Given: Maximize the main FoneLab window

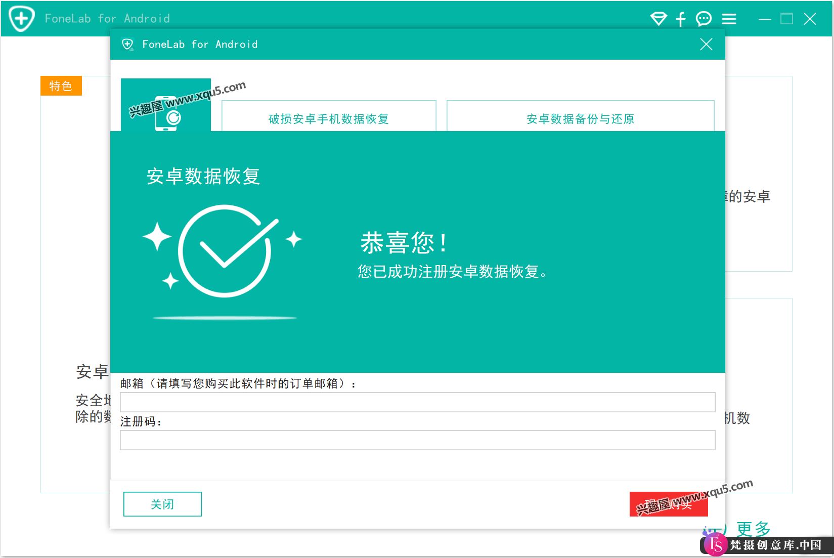Looking at the screenshot, I should point(786,19).
